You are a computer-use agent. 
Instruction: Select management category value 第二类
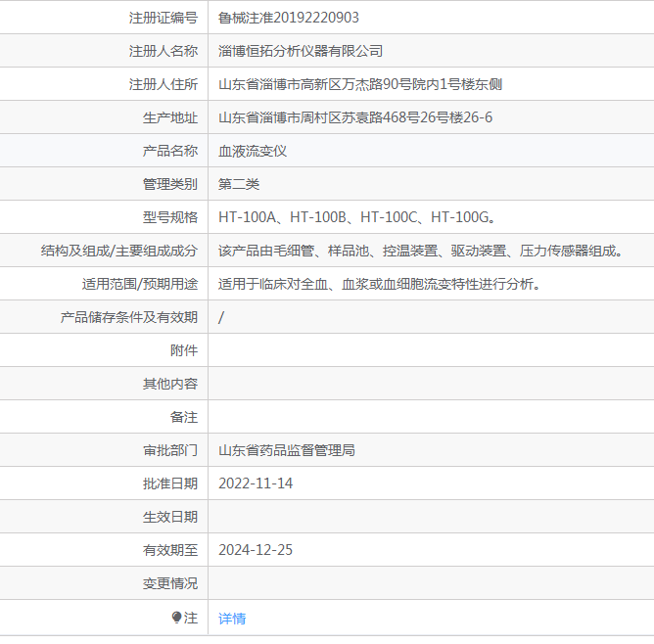[x=239, y=184]
